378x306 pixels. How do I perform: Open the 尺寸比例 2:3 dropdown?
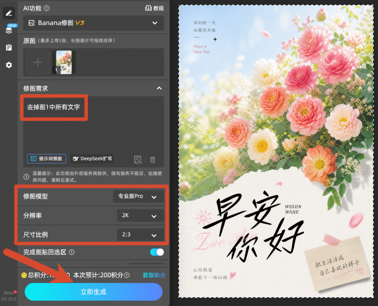point(140,235)
